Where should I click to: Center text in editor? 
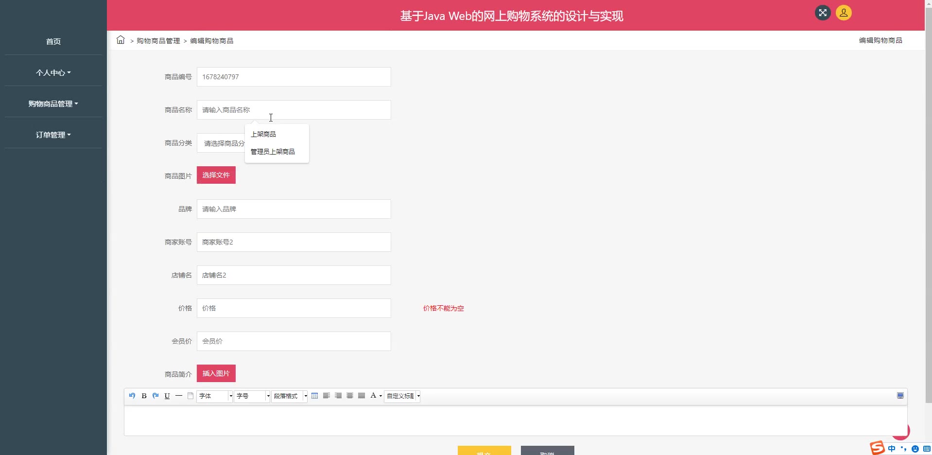[x=350, y=396]
